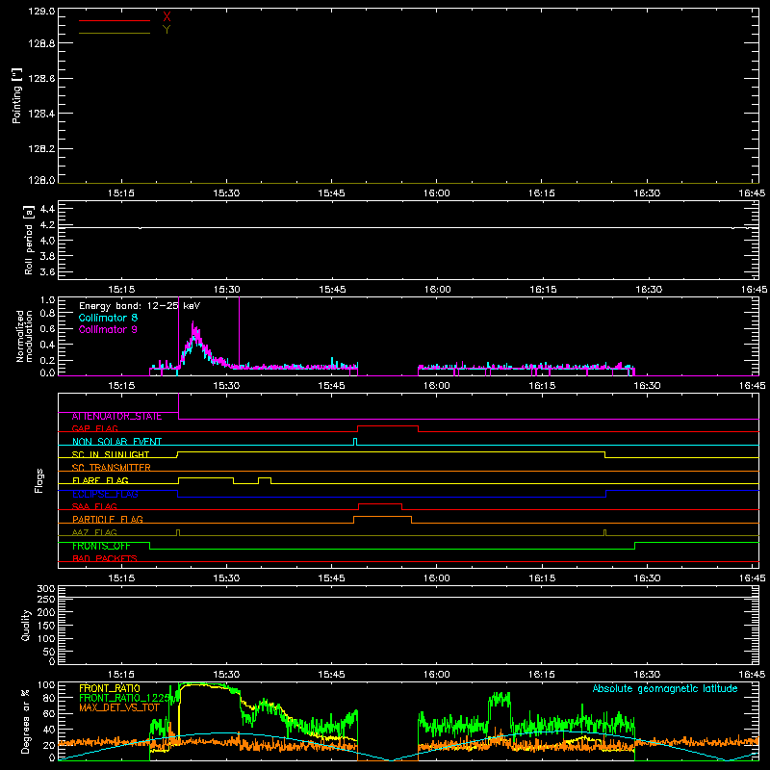
Task: Click the raised SAA_FLAG segment
Action: pyautogui.click(x=380, y=503)
